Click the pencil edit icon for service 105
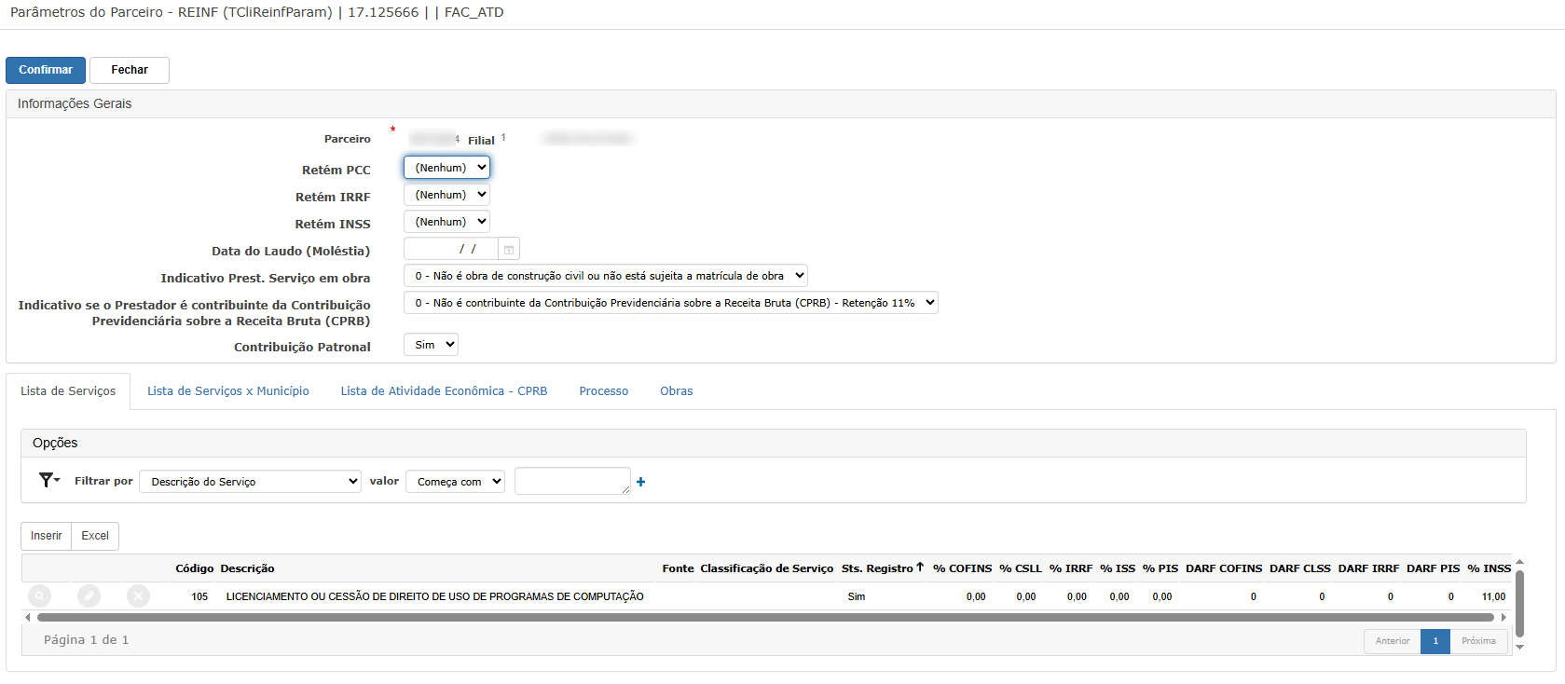The height and width of the screenshot is (684, 1565). coord(89,596)
